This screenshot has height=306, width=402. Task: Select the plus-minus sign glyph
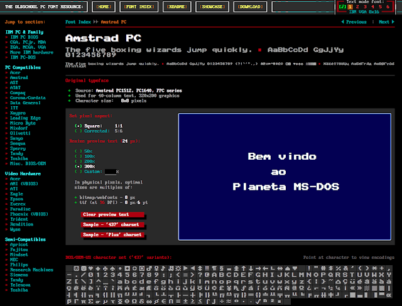point(186,302)
